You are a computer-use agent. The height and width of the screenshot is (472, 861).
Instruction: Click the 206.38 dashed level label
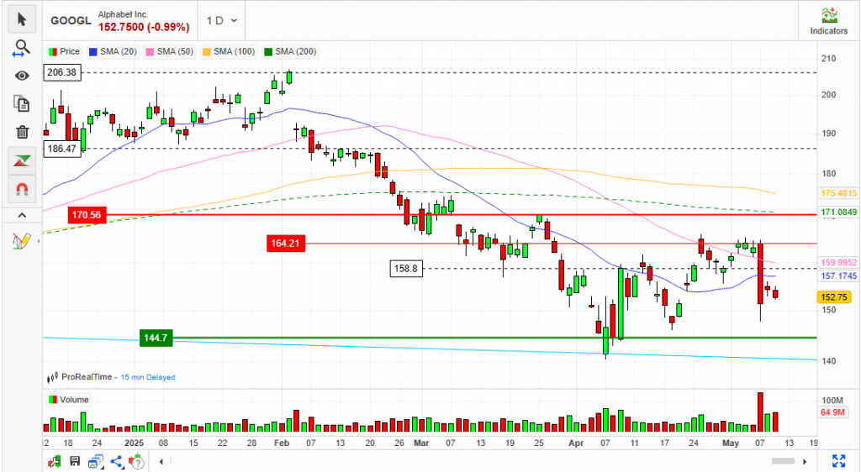click(x=62, y=72)
